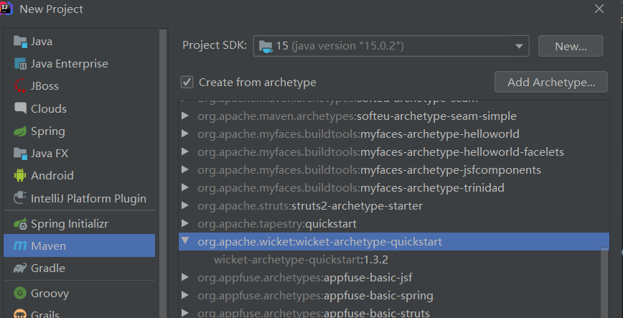The height and width of the screenshot is (318, 623).
Task: Click the SDK folder icon in combo box
Action: coord(266,46)
